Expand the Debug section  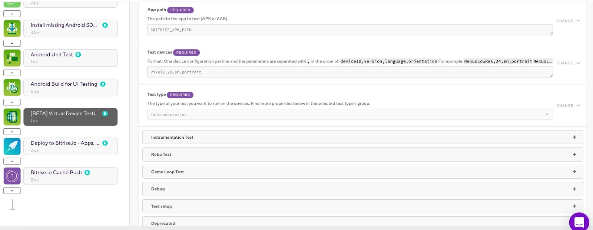click(362, 189)
